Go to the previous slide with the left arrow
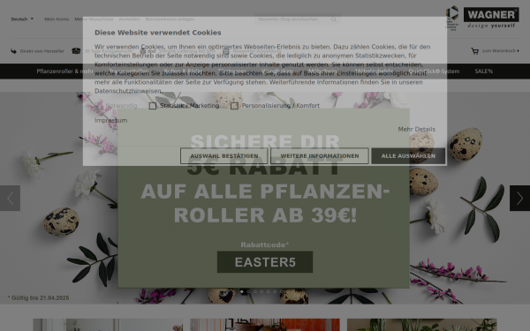 pyautogui.click(x=10, y=199)
